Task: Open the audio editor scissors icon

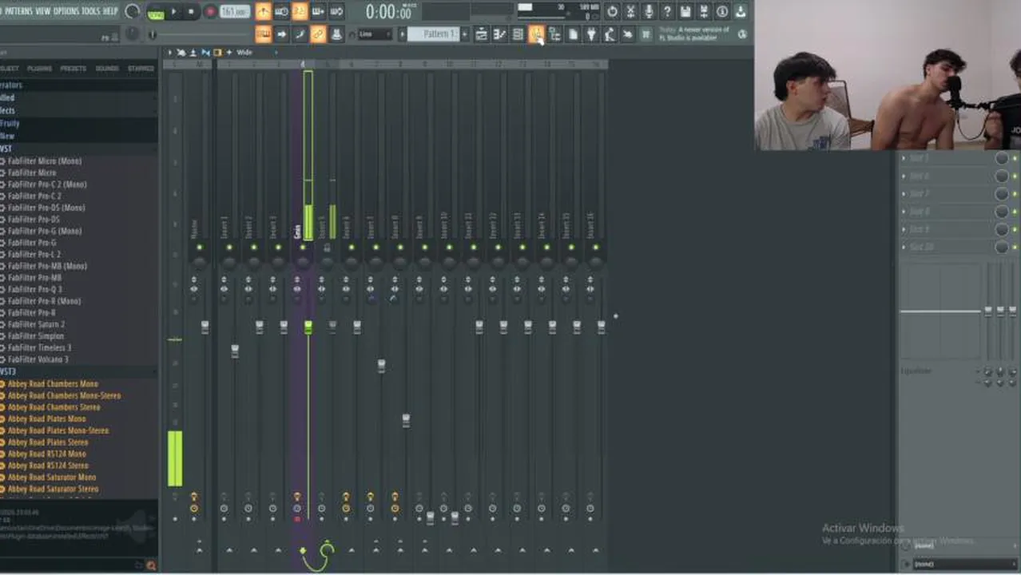Action: click(x=630, y=11)
